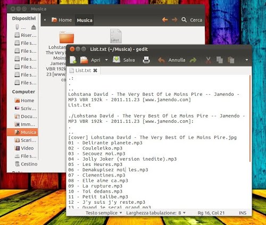The height and width of the screenshot is (225, 266).
Task: Open the first File s... volume under Riser
Action: 26,43
